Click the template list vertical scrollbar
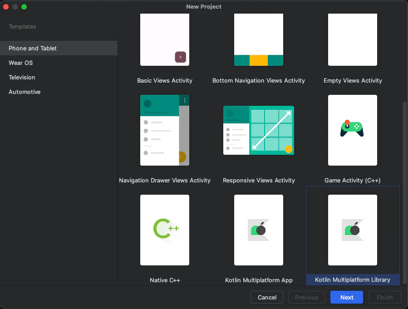Viewport: 408px width, 309px height. [x=404, y=192]
